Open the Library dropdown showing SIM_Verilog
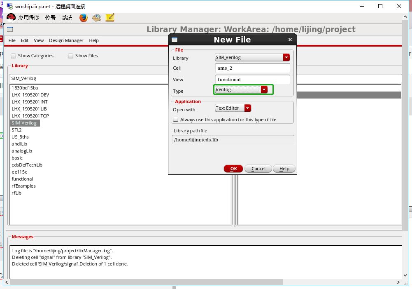The image size is (412, 289). pyautogui.click(x=287, y=57)
